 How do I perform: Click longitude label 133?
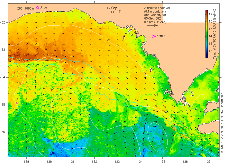point(117,162)
